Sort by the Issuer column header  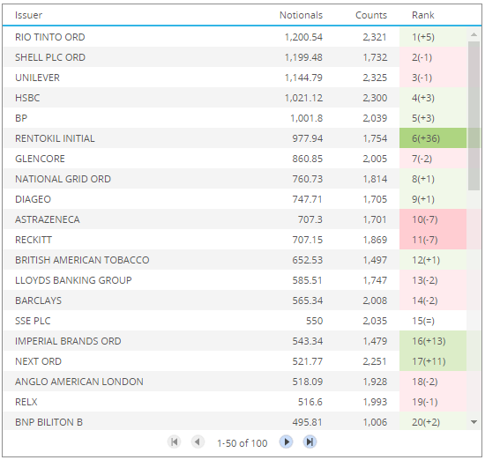tap(28, 15)
